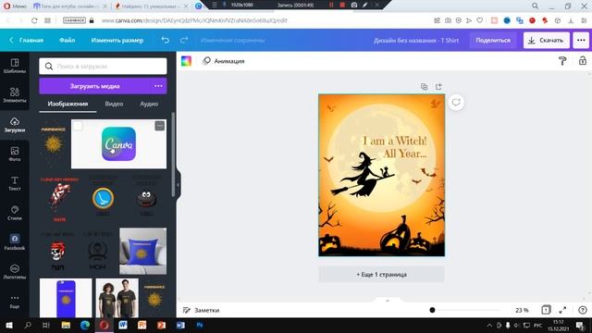The height and width of the screenshot is (333, 592).
Task: Duplicate the page using the copy icon
Action: tap(424, 86)
